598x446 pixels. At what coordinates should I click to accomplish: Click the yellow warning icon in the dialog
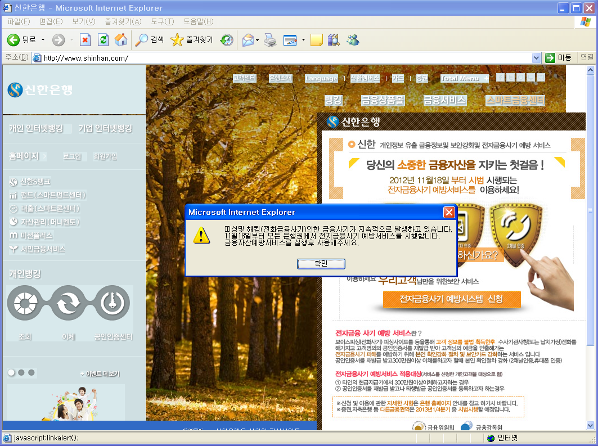(201, 235)
